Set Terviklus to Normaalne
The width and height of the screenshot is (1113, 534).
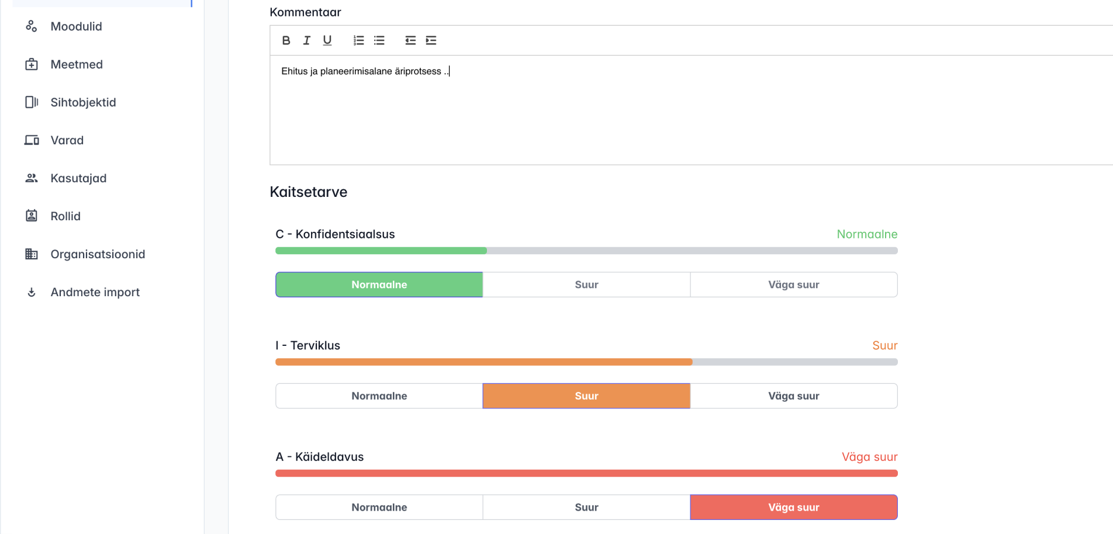click(x=379, y=396)
